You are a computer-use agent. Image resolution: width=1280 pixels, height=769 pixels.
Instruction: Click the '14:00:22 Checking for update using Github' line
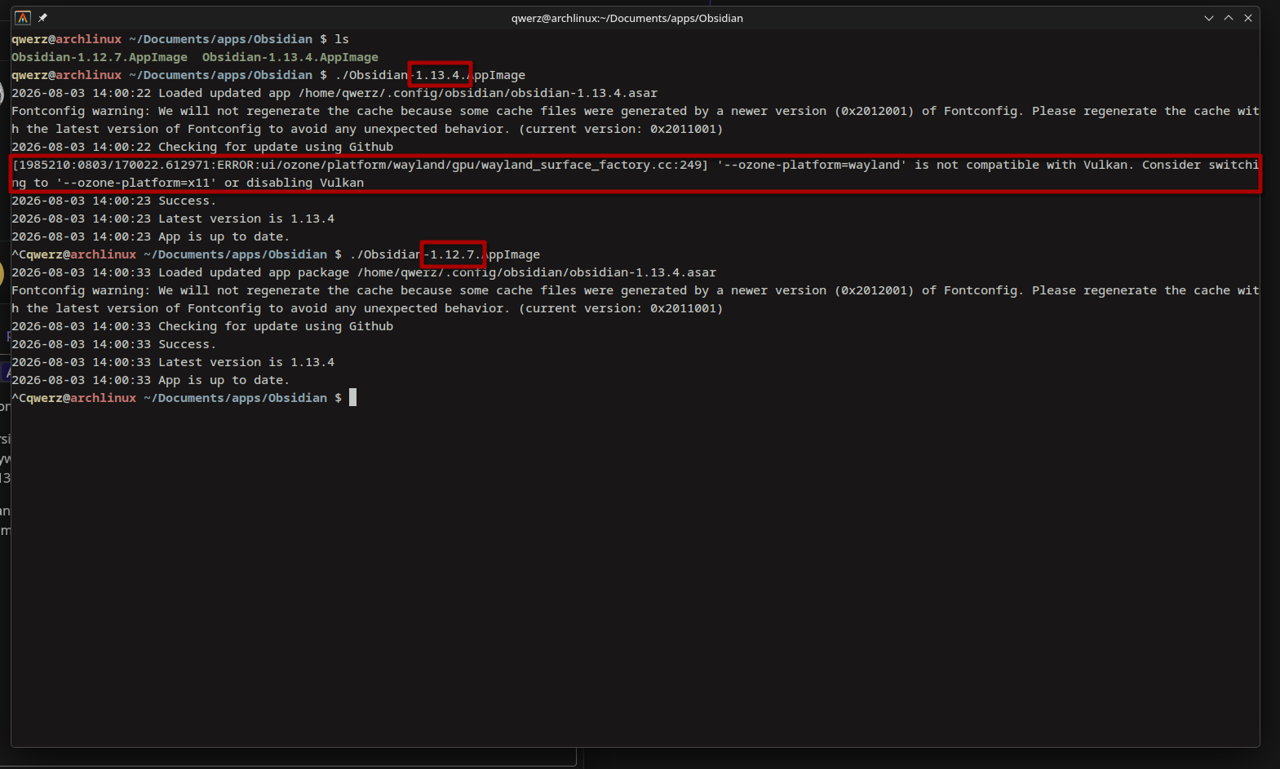coord(202,147)
